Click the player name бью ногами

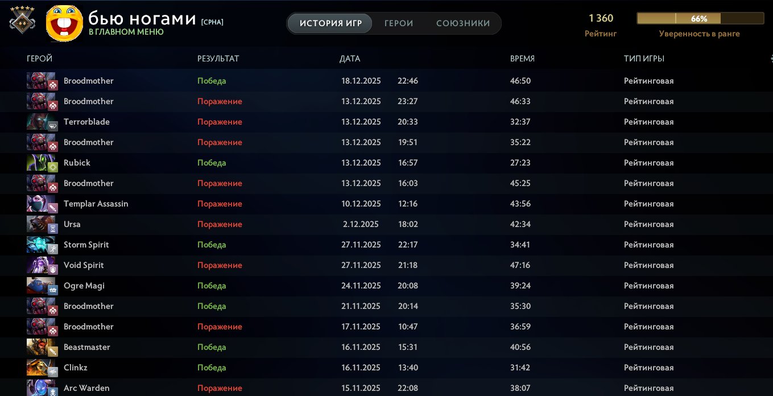[x=142, y=18]
